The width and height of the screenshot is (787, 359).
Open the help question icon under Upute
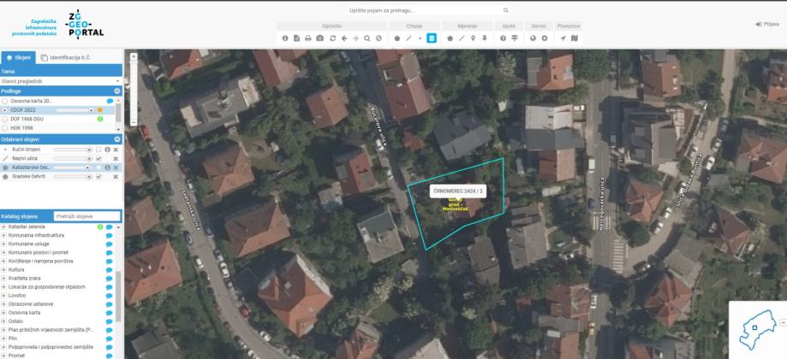(x=503, y=38)
